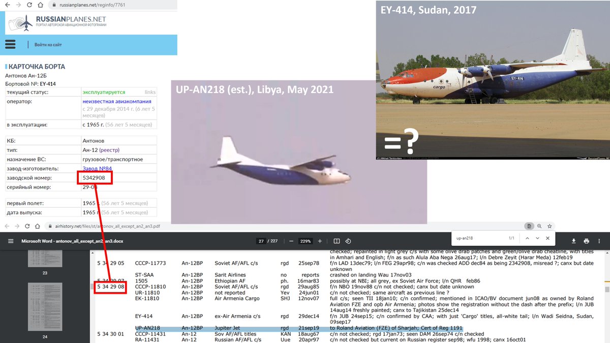Screen dimensions: 610x343
Task: Jump to previous search match in find bar
Action: (x=527, y=238)
